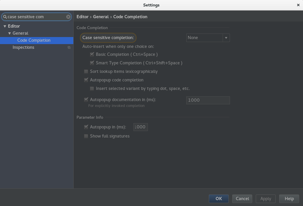The height and width of the screenshot is (206, 303).
Task: Open Case sensitive completion dropdown
Action: [x=208, y=38]
